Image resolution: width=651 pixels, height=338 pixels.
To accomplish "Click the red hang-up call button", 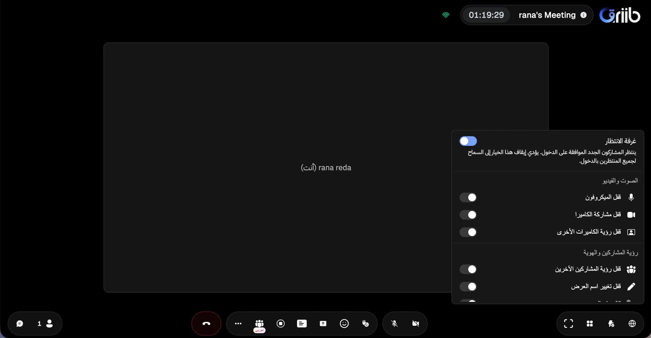I will point(206,323).
